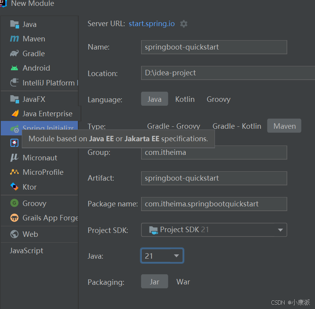Select Micronaut module type
The width and height of the screenshot is (315, 309).
(x=39, y=158)
